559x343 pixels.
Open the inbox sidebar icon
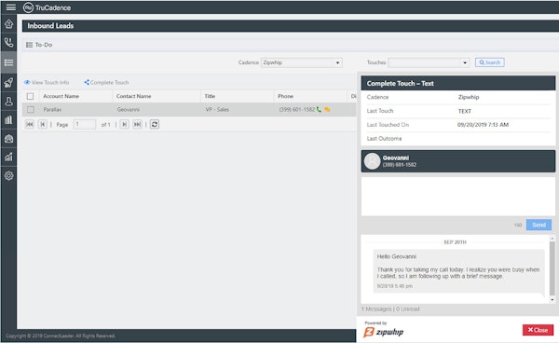9,138
